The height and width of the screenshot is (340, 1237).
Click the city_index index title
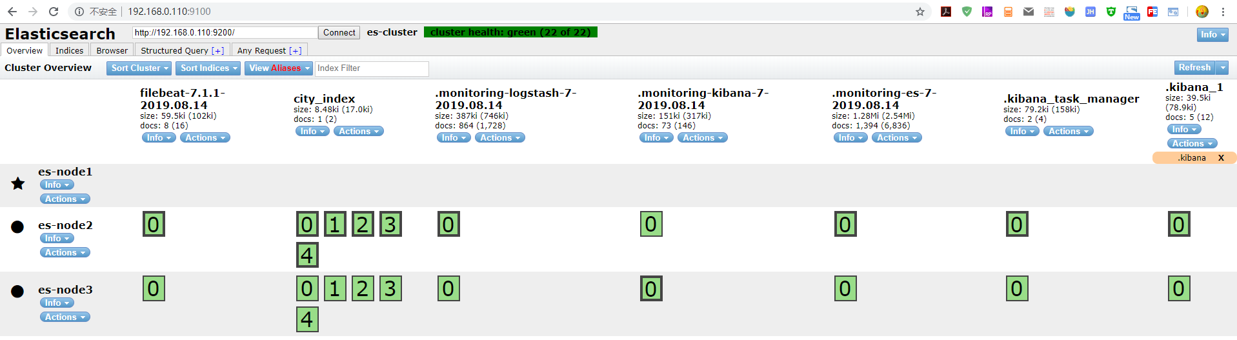(325, 99)
